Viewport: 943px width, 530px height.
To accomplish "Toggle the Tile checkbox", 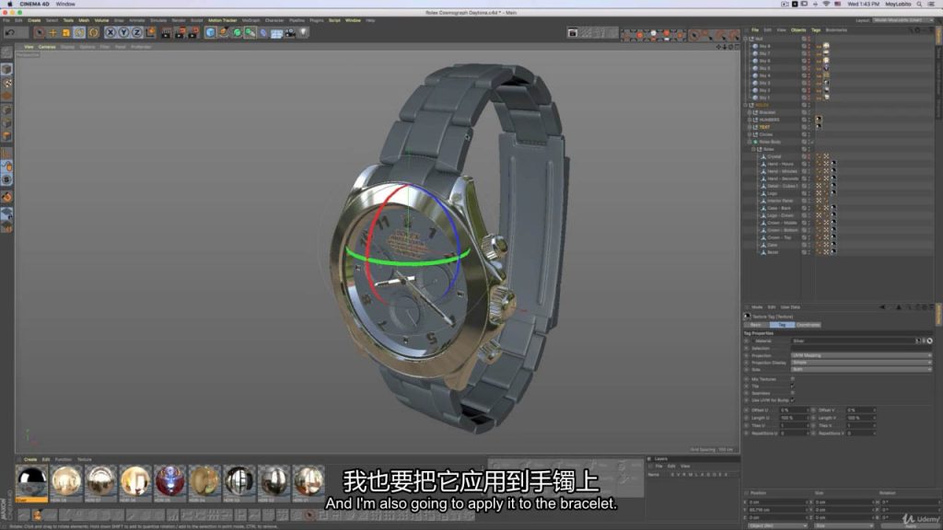I will [793, 386].
